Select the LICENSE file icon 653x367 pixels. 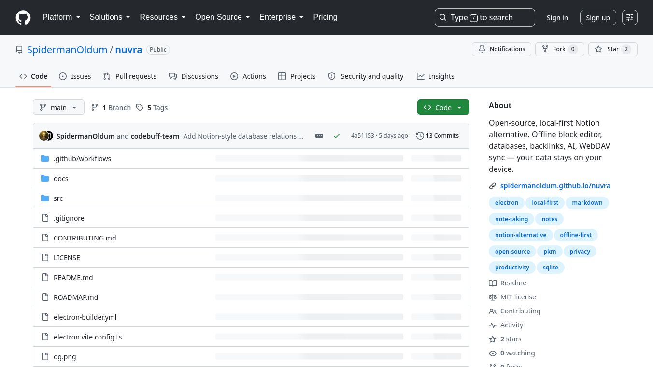tap(45, 257)
